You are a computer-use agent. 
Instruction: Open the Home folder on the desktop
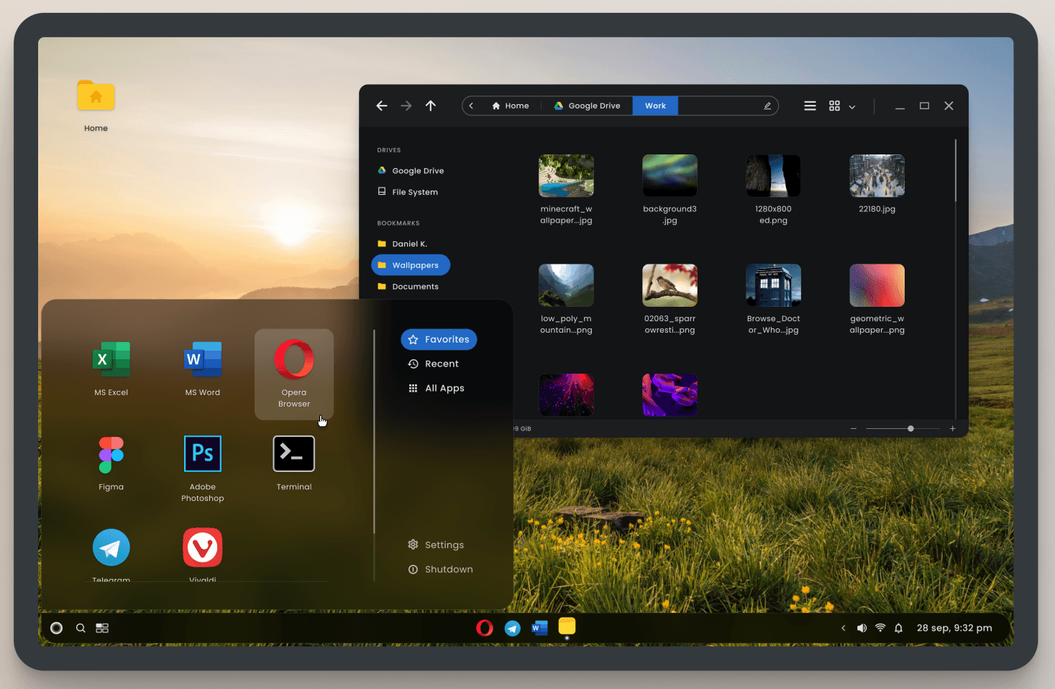96,106
